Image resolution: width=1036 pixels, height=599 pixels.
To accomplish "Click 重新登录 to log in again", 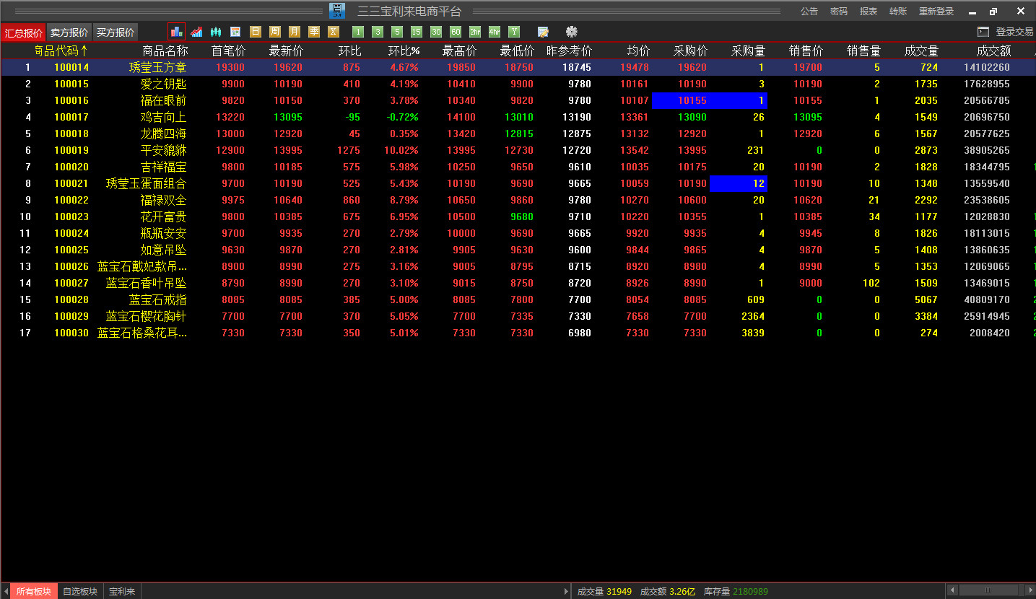I will (x=936, y=12).
